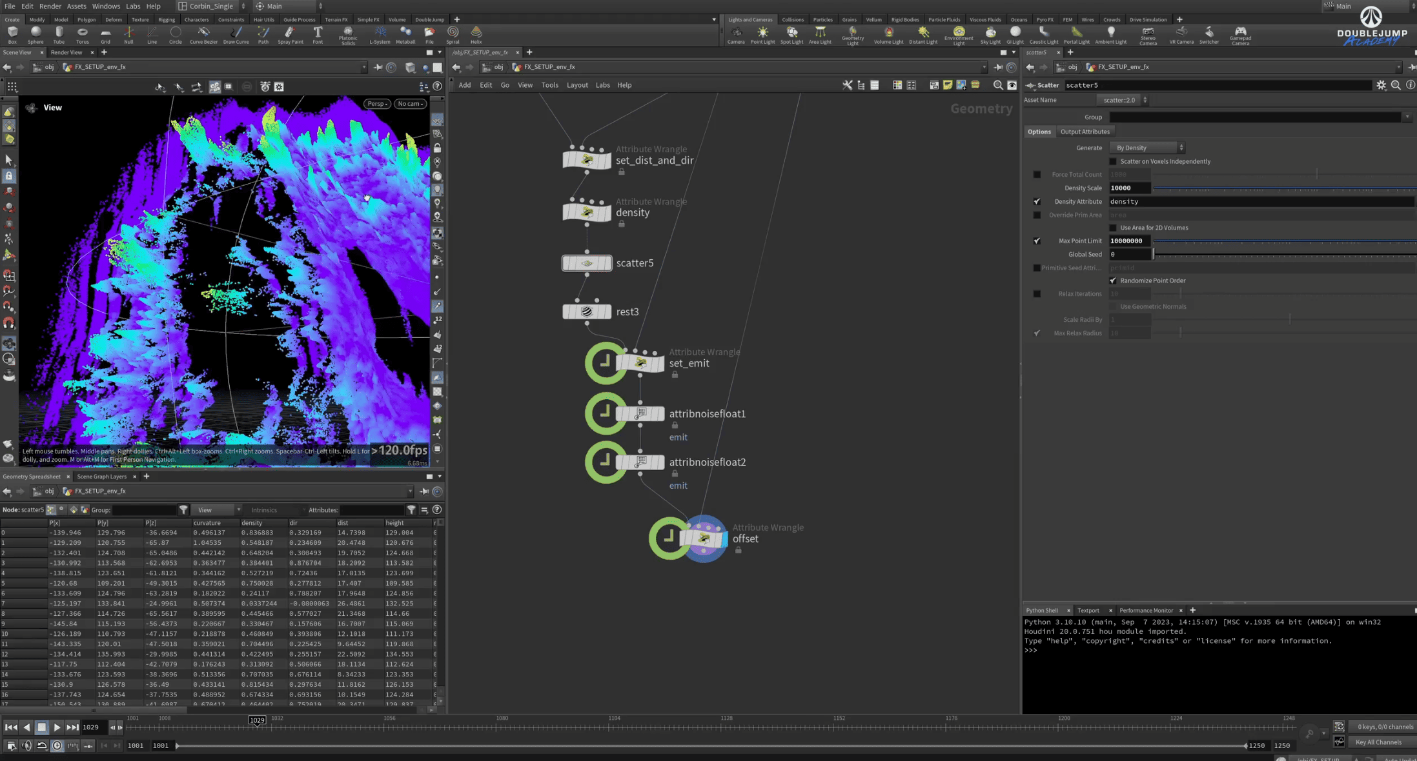Open the Generate By Density dropdown
The height and width of the screenshot is (761, 1417).
[x=1147, y=148]
